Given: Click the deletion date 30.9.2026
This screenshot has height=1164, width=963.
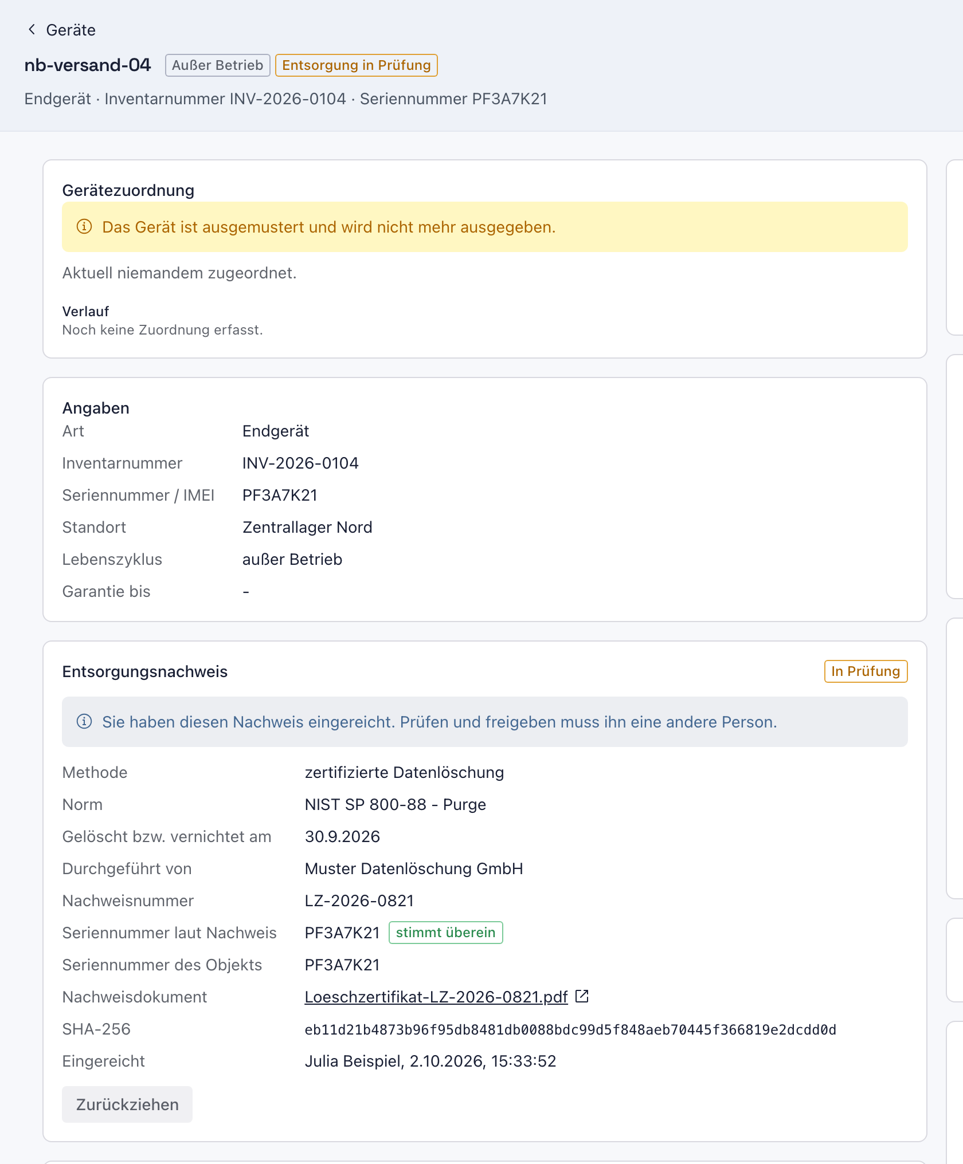Looking at the screenshot, I should (342, 836).
